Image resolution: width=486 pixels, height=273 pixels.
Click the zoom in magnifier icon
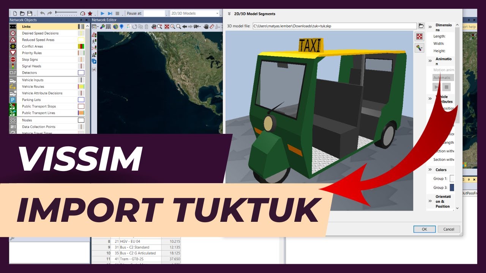[173, 27]
